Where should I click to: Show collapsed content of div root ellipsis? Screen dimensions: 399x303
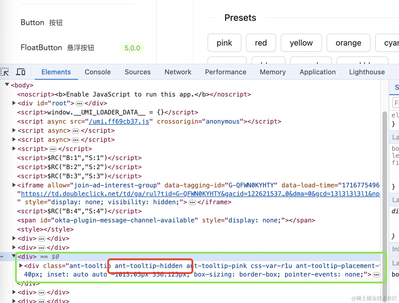[x=80, y=103]
